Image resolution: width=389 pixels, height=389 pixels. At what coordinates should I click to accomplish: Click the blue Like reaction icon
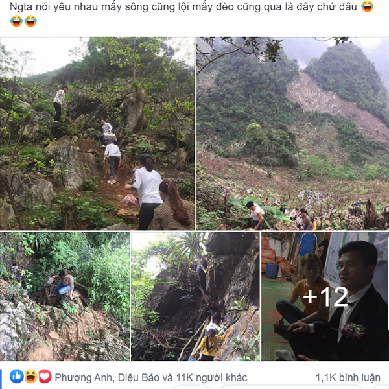16,376
